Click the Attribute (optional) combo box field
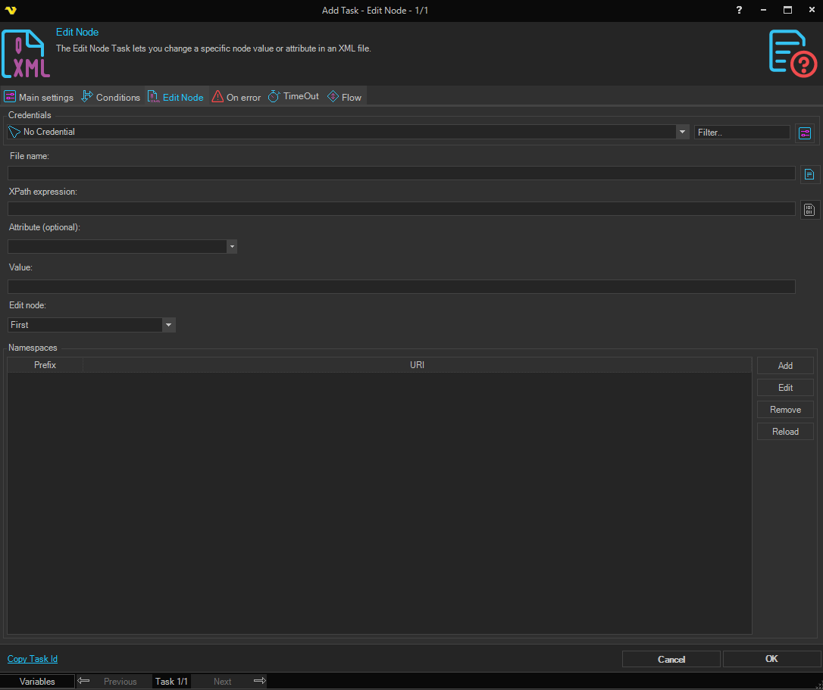This screenshot has width=823, height=690. tap(122, 247)
